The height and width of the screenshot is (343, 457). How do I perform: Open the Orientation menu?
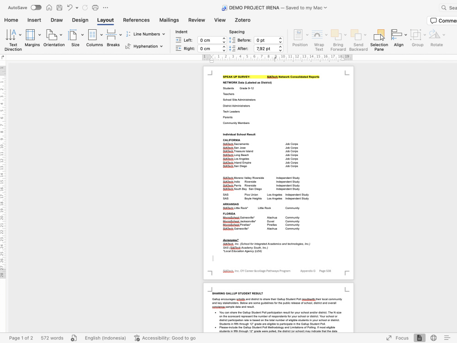pos(54,38)
